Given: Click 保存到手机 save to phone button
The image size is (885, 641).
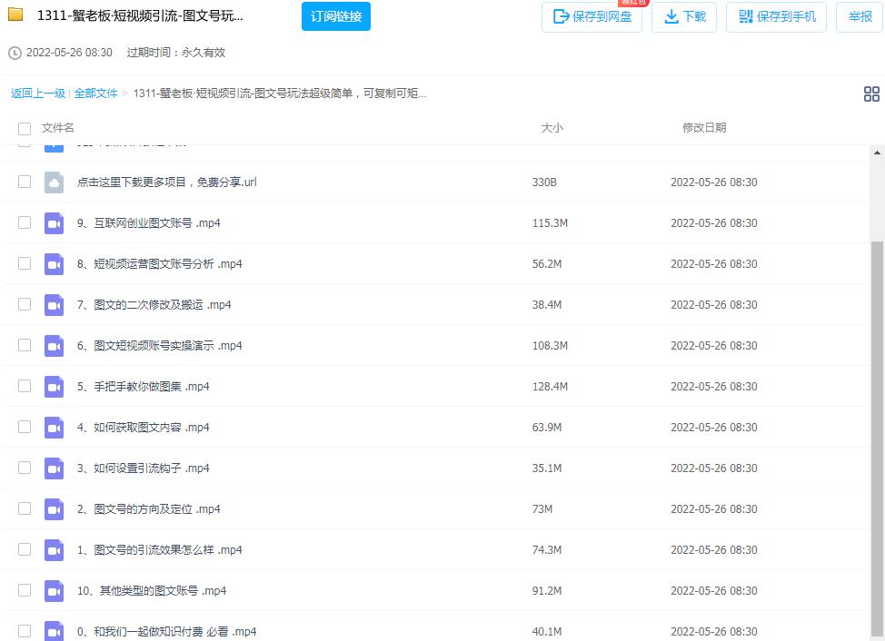Looking at the screenshot, I should pos(776,17).
